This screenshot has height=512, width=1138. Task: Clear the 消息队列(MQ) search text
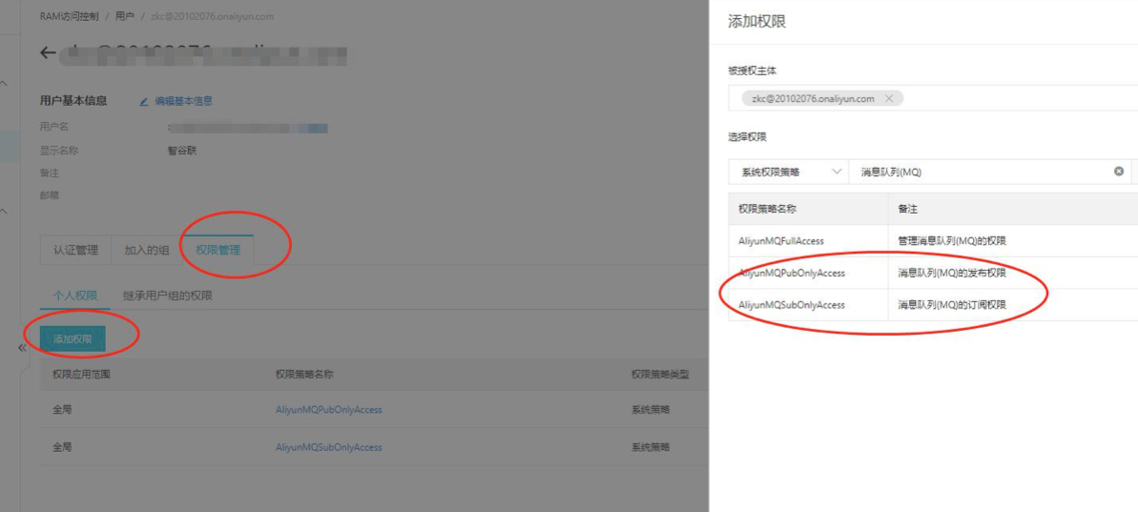point(1118,172)
